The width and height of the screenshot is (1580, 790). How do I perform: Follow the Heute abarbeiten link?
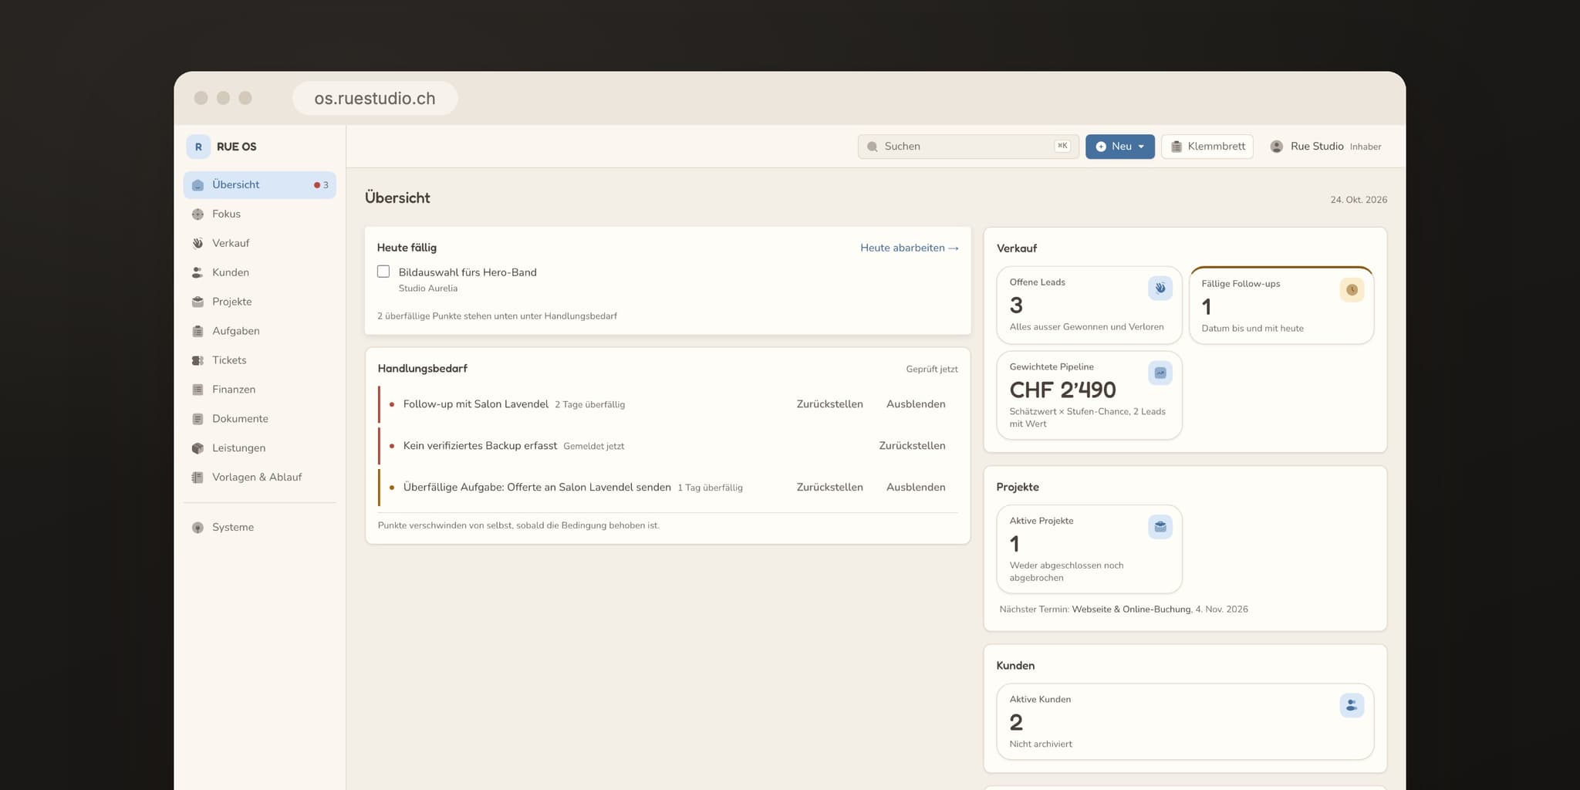tap(910, 248)
